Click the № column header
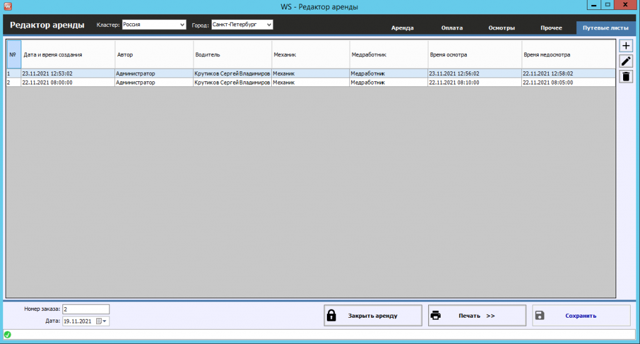The image size is (640, 344). (x=14, y=54)
